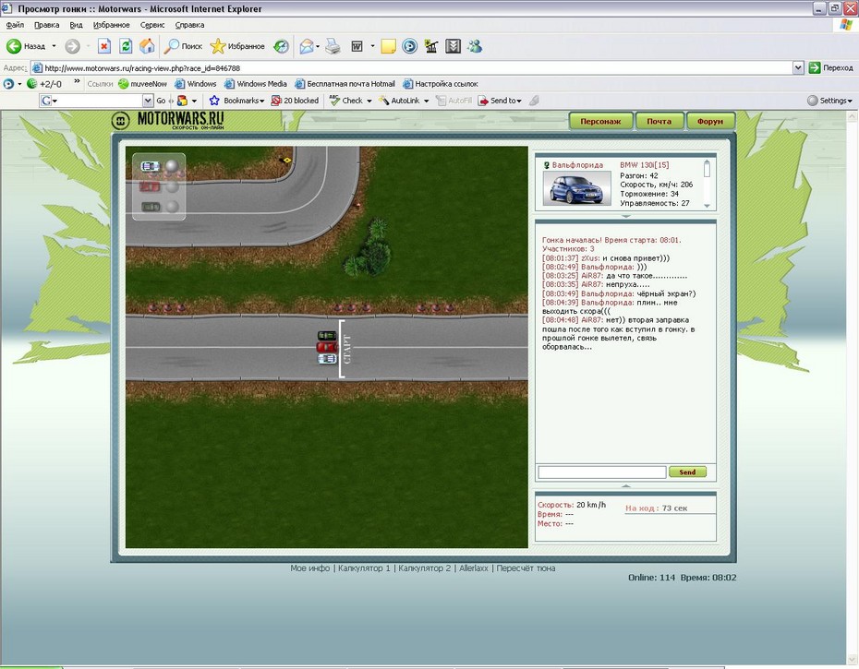Edit with Word icon
This screenshot has width=859, height=669.
tap(357, 46)
